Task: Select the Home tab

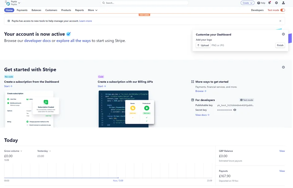Action: (9, 10)
